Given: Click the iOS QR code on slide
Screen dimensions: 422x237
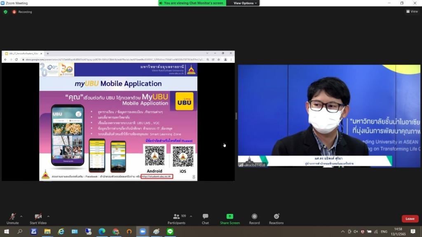Looking at the screenshot, I should click(183, 156).
